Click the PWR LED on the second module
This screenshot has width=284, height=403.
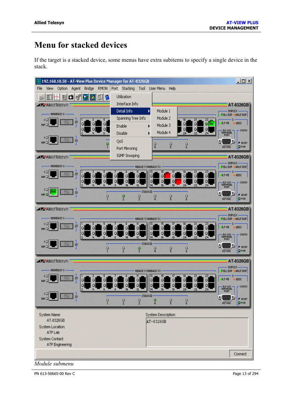click(239, 199)
